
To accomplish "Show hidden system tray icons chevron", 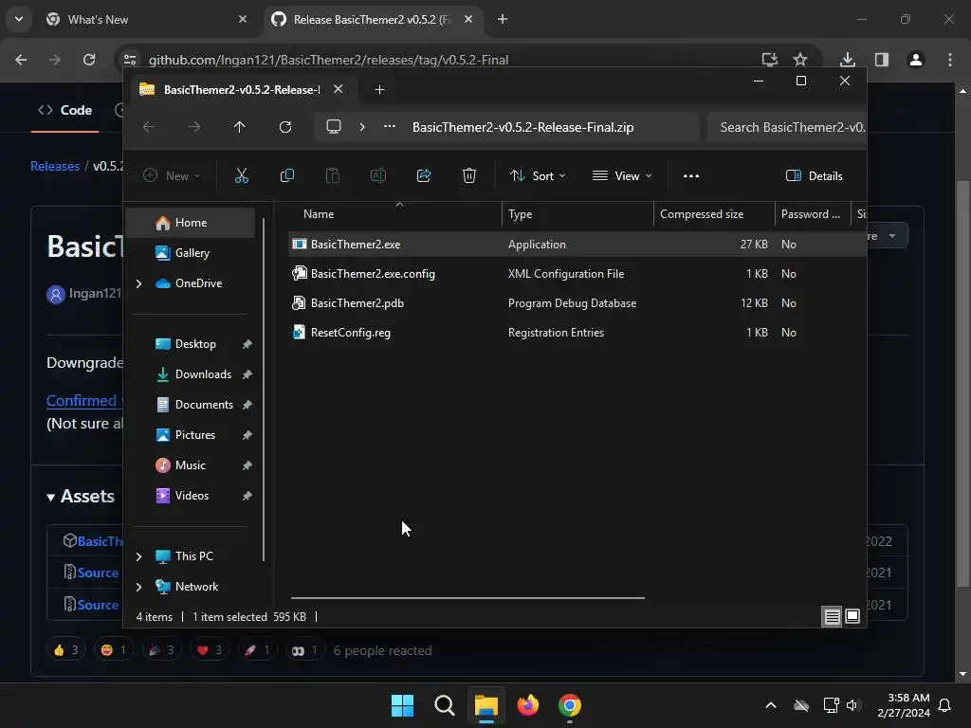I will click(771, 705).
